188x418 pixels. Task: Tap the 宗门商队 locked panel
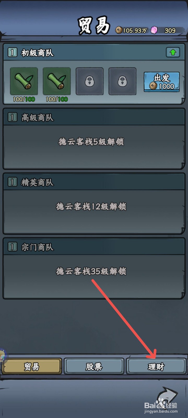tap(94, 269)
